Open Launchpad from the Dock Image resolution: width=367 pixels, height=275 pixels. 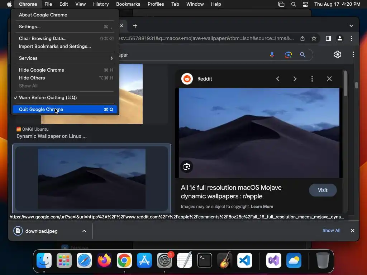pyautogui.click(x=64, y=260)
